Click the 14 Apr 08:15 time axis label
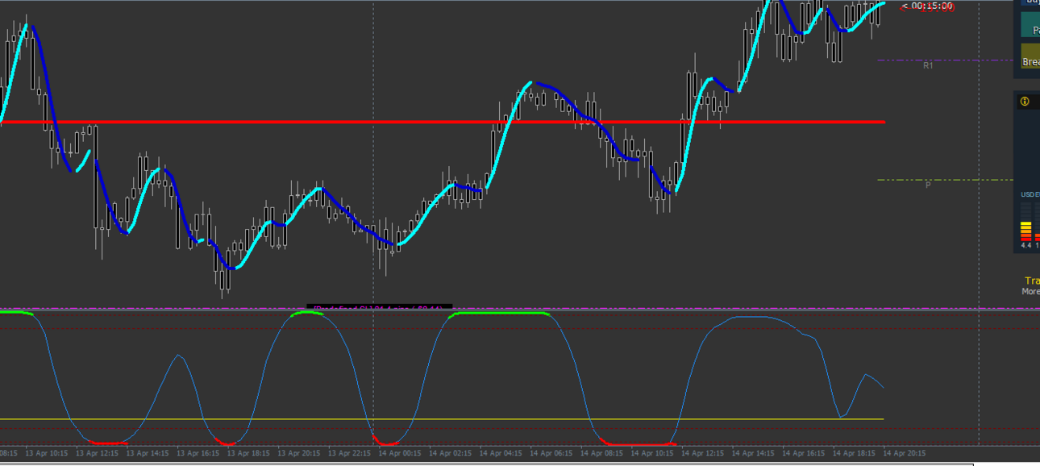 (x=601, y=453)
